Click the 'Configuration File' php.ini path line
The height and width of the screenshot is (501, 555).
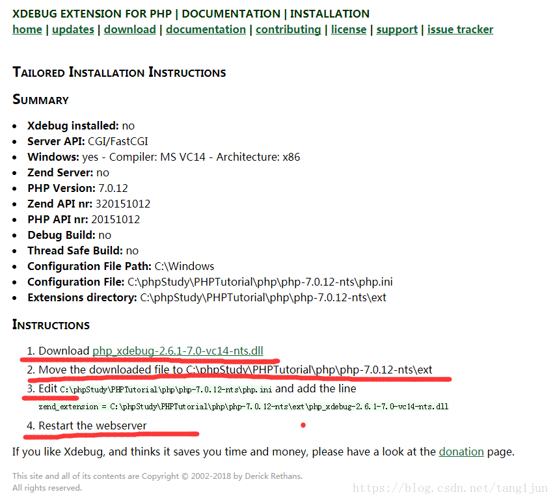click(x=210, y=282)
